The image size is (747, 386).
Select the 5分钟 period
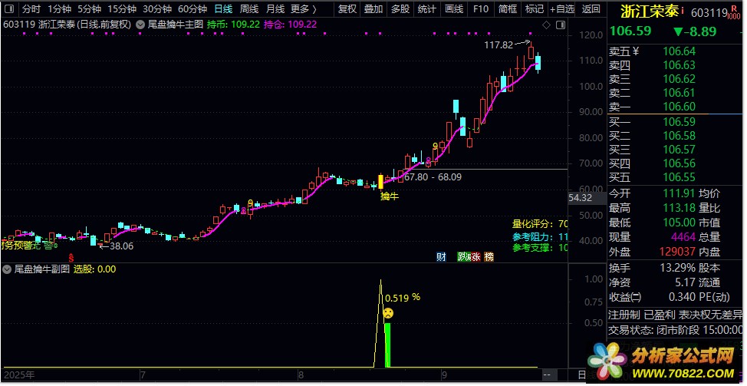(90, 8)
